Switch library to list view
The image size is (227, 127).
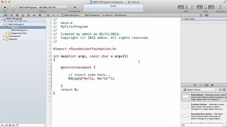224,90
